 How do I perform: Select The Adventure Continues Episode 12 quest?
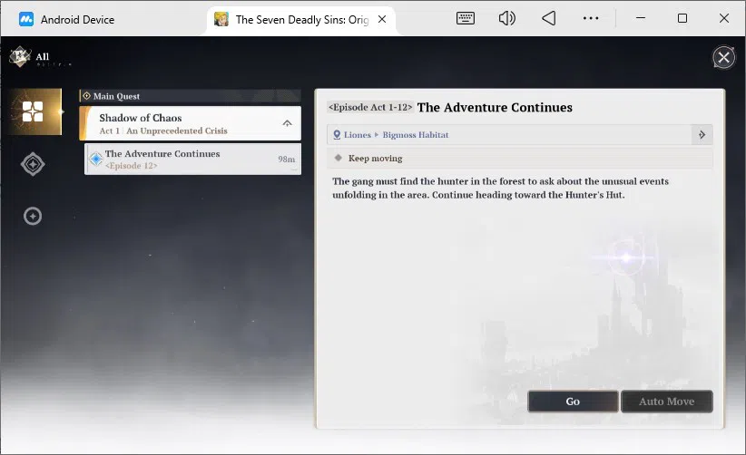(192, 160)
